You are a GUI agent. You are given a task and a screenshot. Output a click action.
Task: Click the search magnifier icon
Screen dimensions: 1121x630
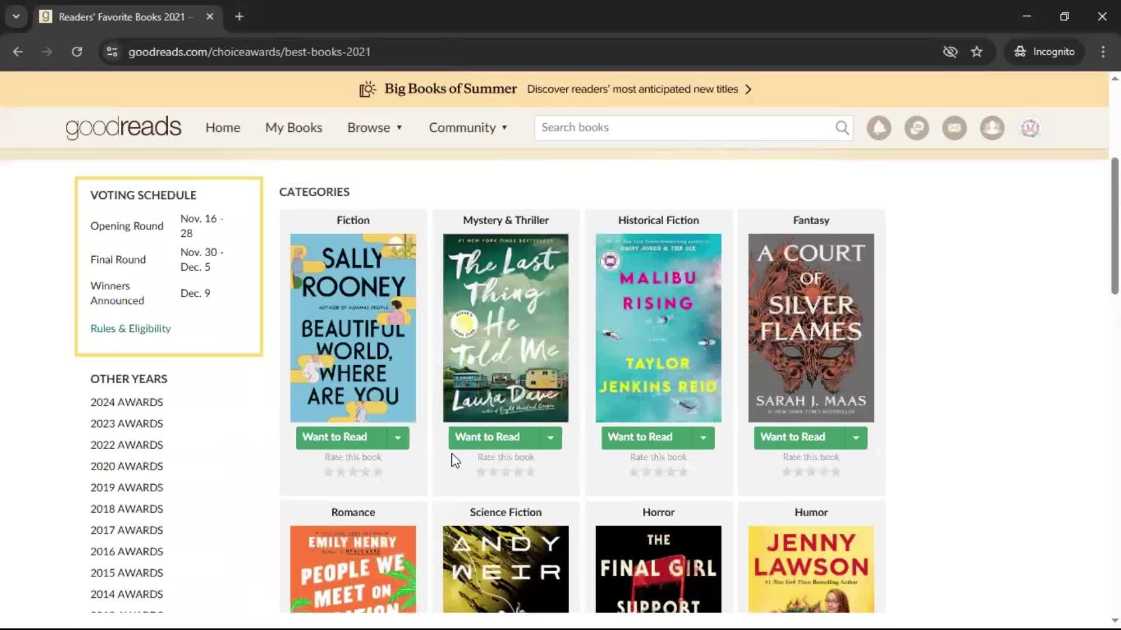click(x=842, y=128)
